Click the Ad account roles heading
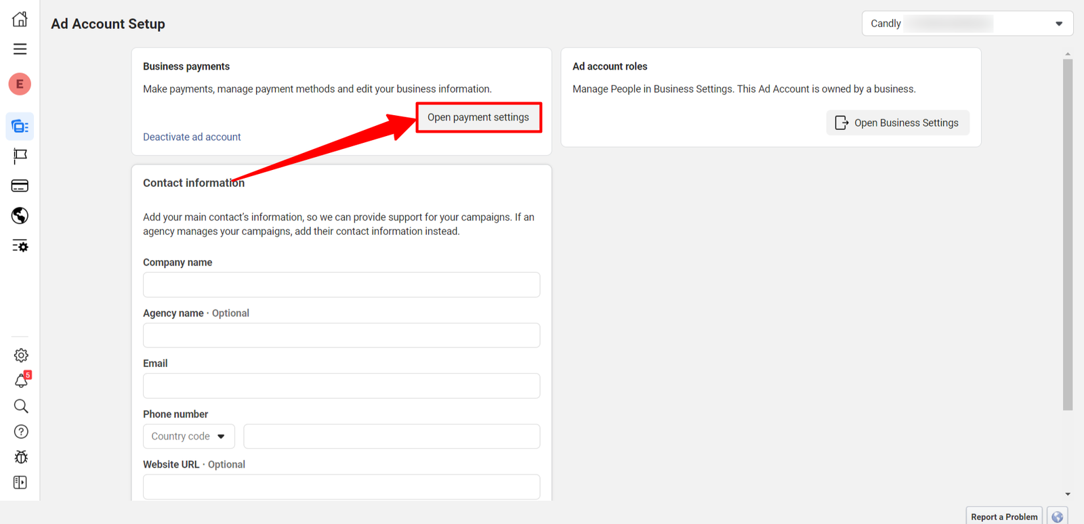This screenshot has width=1084, height=524. [610, 66]
